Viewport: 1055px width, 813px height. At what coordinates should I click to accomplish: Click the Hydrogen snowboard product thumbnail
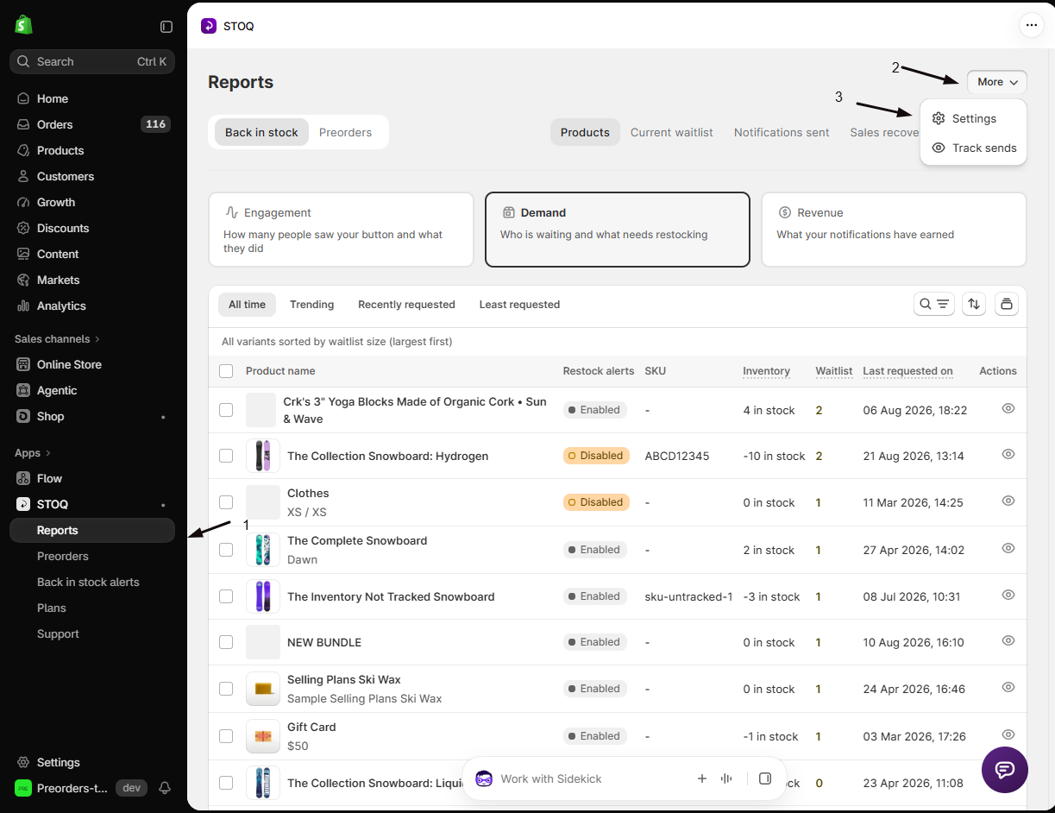tap(263, 456)
